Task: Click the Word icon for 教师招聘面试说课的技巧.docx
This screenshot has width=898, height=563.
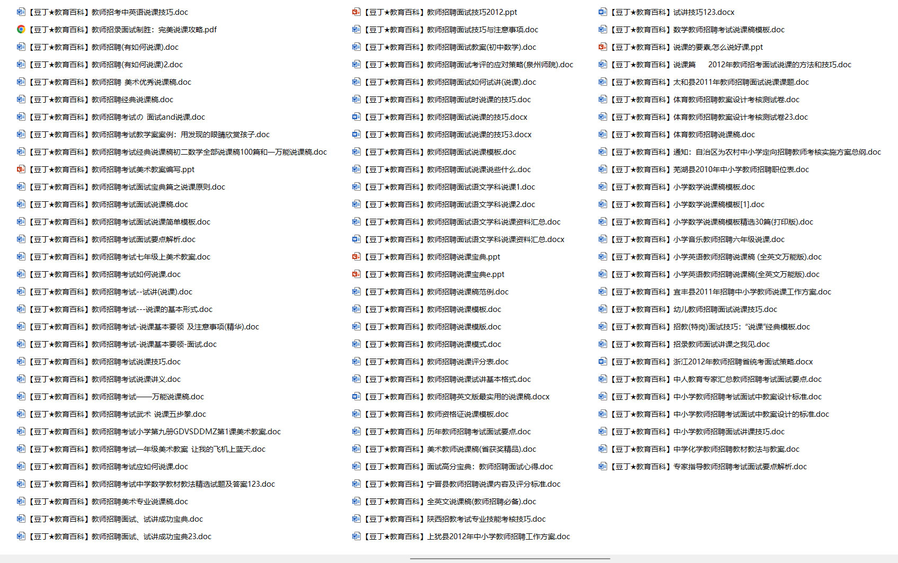Action: (x=357, y=117)
